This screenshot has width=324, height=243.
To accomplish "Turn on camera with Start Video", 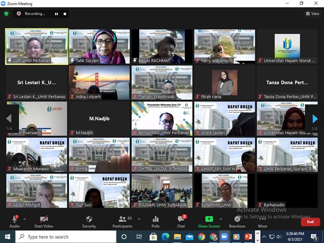I will click(44, 222).
